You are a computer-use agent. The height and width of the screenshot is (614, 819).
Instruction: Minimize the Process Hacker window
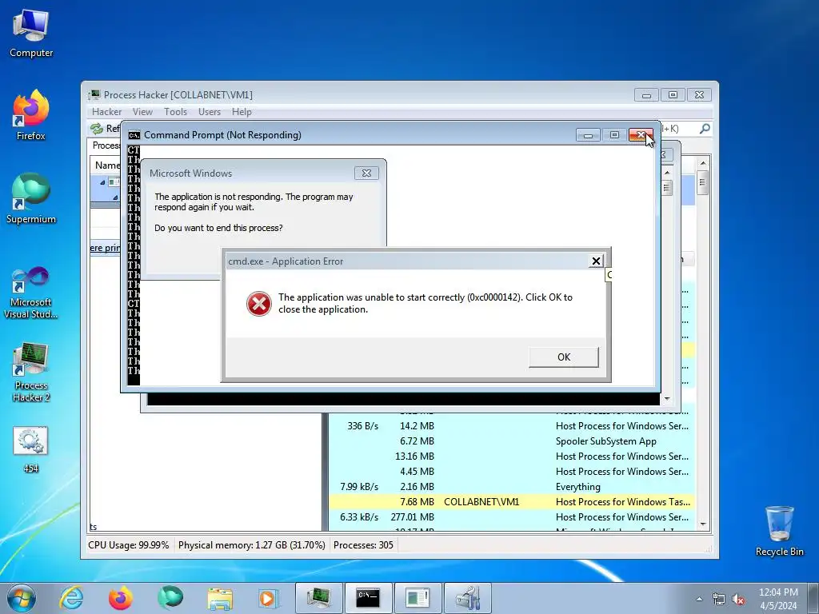point(646,95)
